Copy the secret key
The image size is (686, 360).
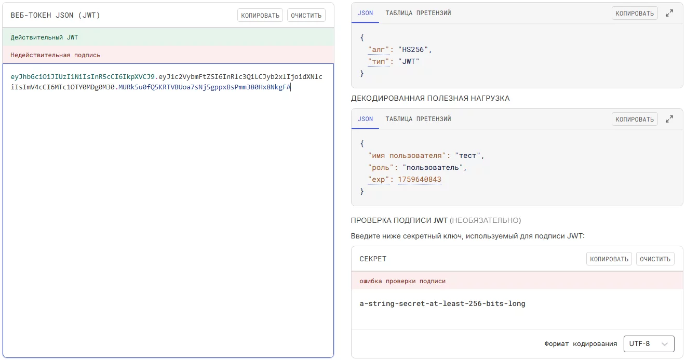(609, 259)
